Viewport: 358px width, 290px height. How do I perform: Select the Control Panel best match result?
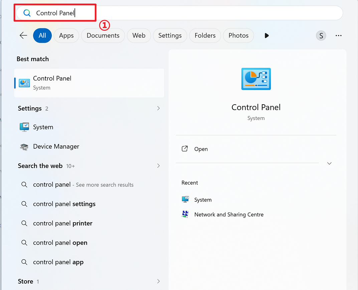(x=89, y=83)
